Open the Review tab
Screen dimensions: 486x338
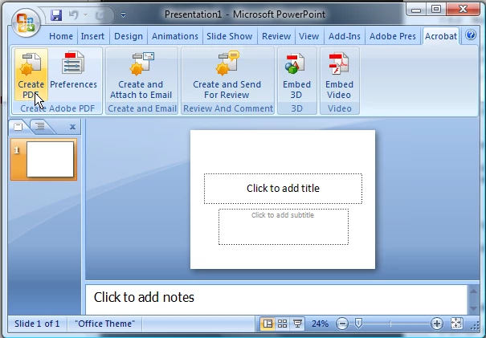(x=276, y=36)
